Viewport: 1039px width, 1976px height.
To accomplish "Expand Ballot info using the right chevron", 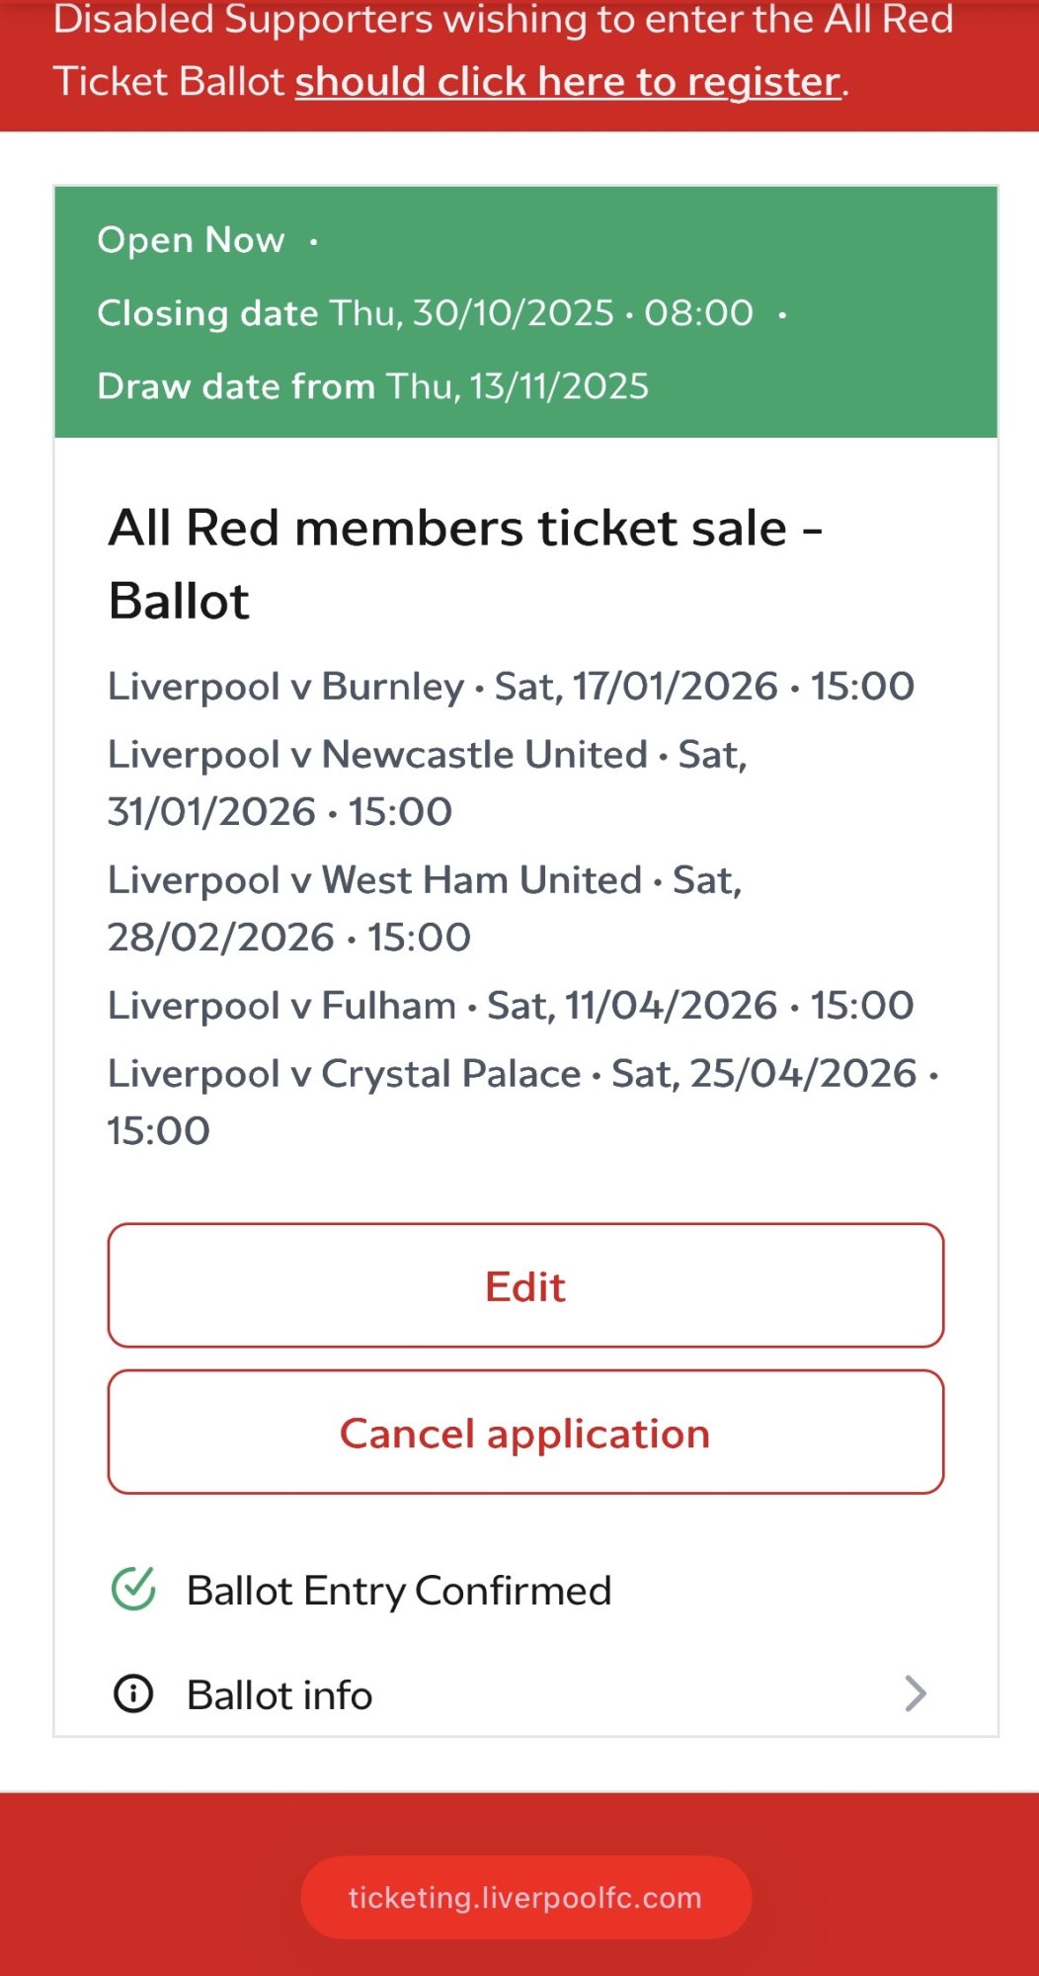I will (x=916, y=1694).
